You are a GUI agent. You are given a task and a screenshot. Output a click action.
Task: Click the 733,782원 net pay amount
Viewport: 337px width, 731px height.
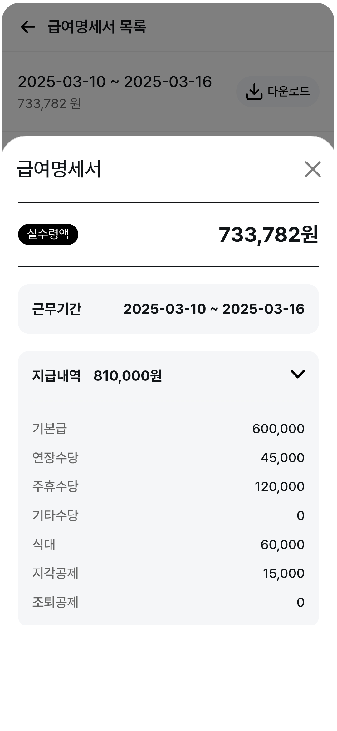268,235
